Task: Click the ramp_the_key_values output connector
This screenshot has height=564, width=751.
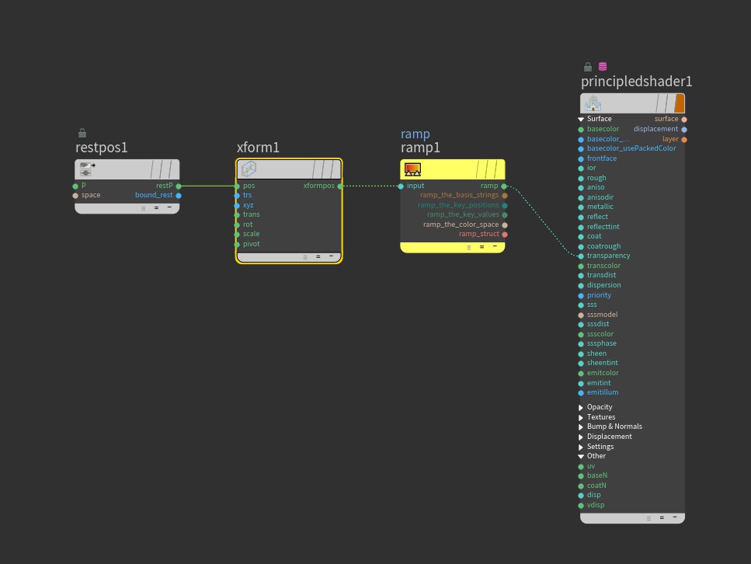Action: pos(505,215)
